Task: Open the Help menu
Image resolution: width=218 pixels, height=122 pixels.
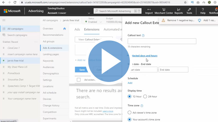Action: [x=203, y=11]
